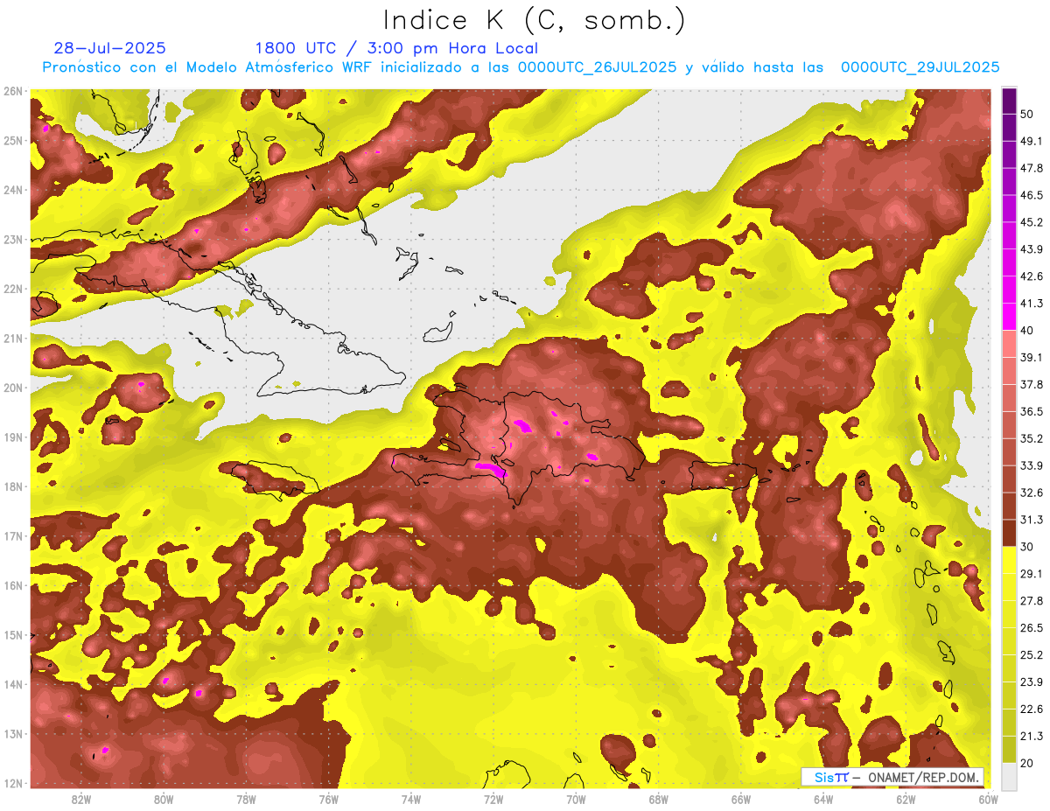This screenshot has width=1050, height=811.
Task: Click the "47.8" color scale value
Action: click(1031, 167)
